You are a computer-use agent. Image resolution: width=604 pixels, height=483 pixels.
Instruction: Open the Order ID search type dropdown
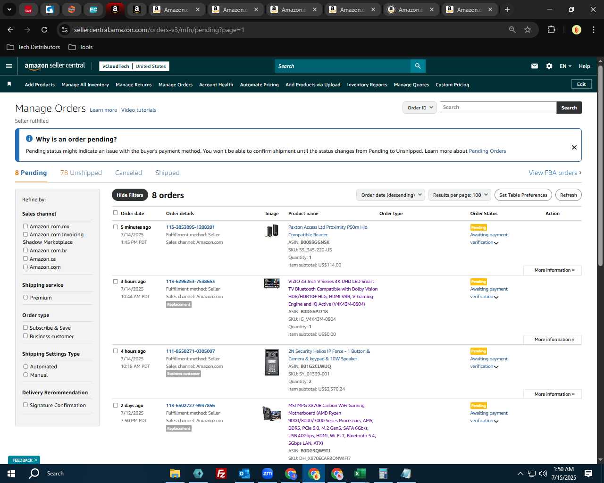pyautogui.click(x=419, y=108)
